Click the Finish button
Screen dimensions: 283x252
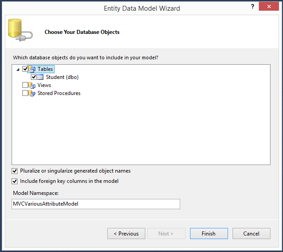(x=208, y=233)
